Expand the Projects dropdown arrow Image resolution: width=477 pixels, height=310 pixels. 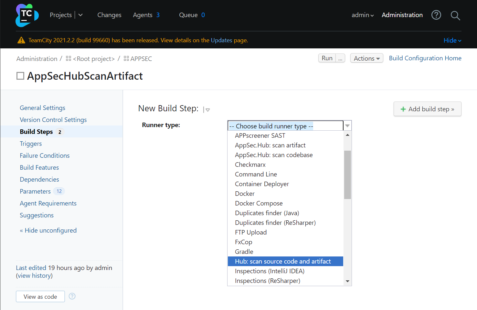(80, 15)
